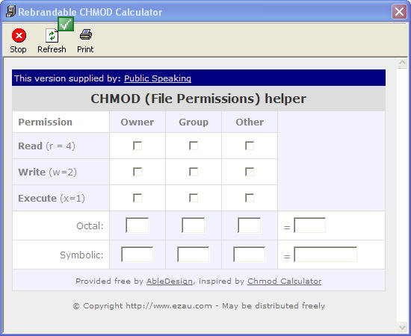The height and width of the screenshot is (336, 411).
Task: Click the Group octal input field
Action: pos(194,225)
